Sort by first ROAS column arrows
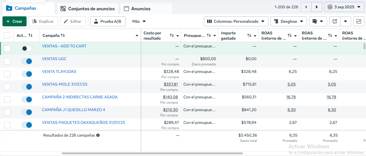The image size is (366, 156). 290,35
